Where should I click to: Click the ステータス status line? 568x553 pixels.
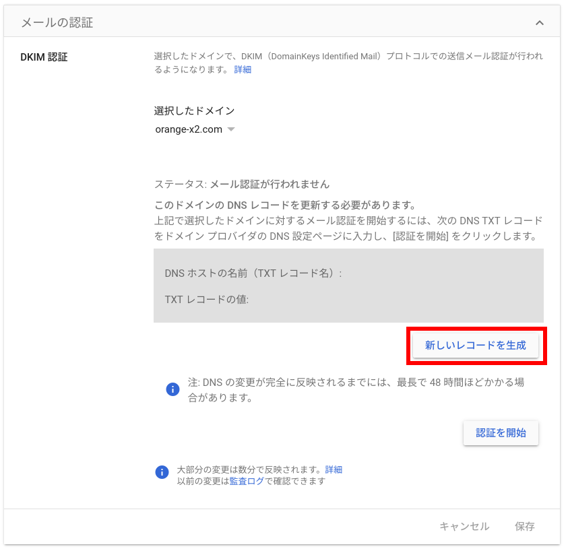point(242,184)
